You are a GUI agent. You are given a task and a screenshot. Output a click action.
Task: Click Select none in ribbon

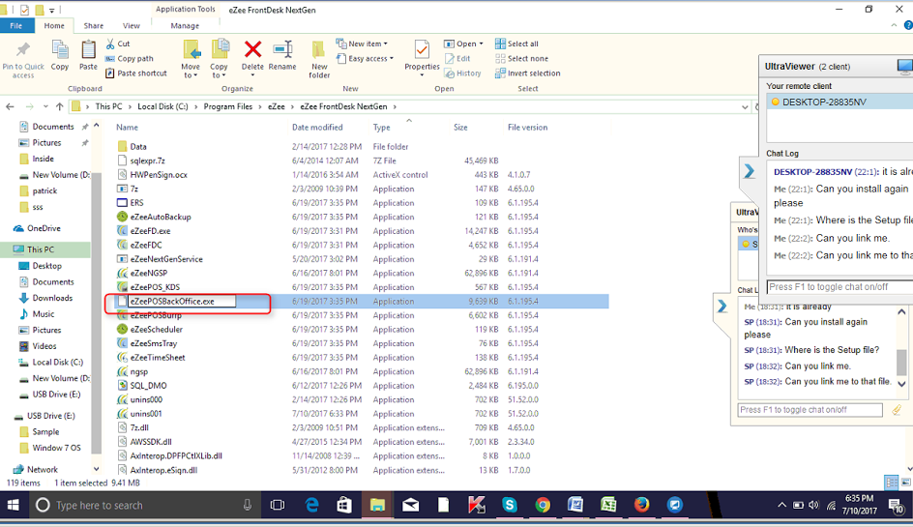[x=521, y=58]
